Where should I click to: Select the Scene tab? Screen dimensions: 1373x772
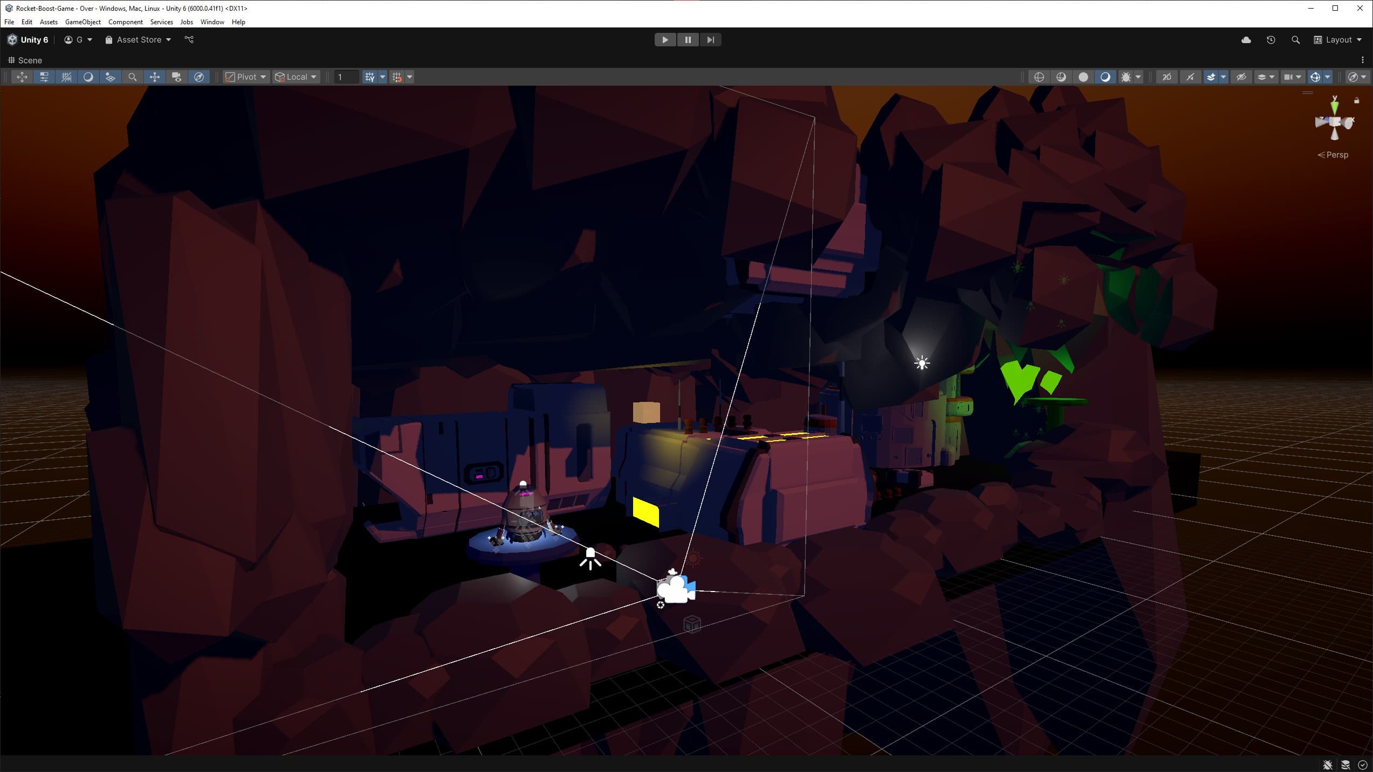(25, 60)
